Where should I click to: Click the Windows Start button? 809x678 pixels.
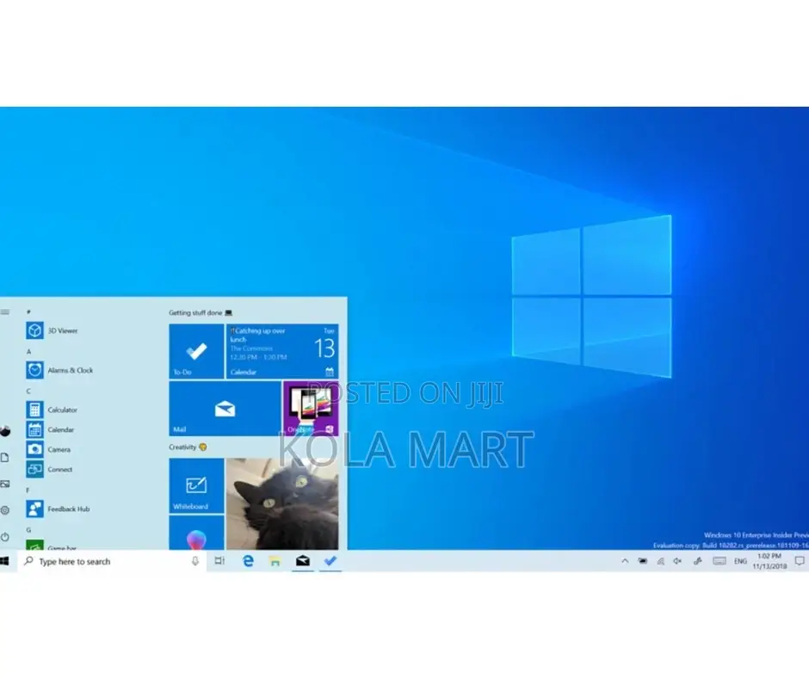point(5,561)
